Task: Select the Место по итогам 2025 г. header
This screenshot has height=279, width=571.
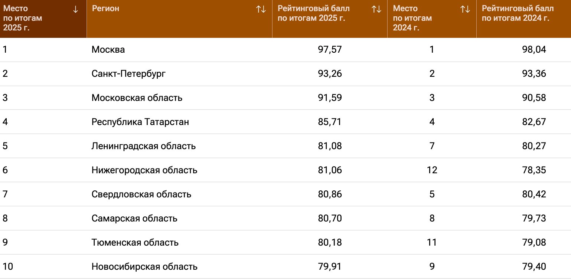Action: (23, 18)
